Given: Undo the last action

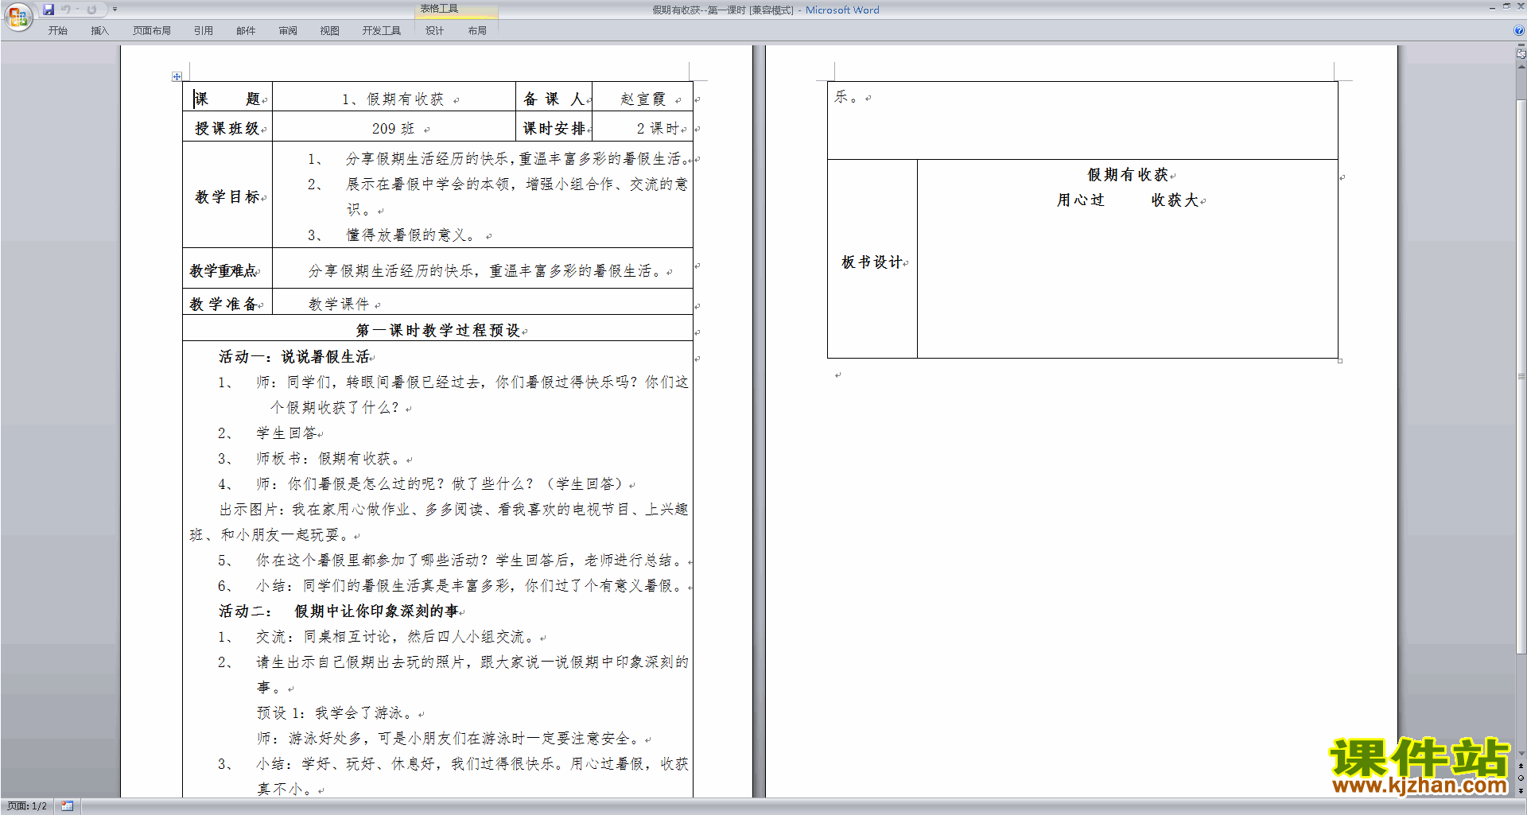Looking at the screenshot, I should [66, 10].
